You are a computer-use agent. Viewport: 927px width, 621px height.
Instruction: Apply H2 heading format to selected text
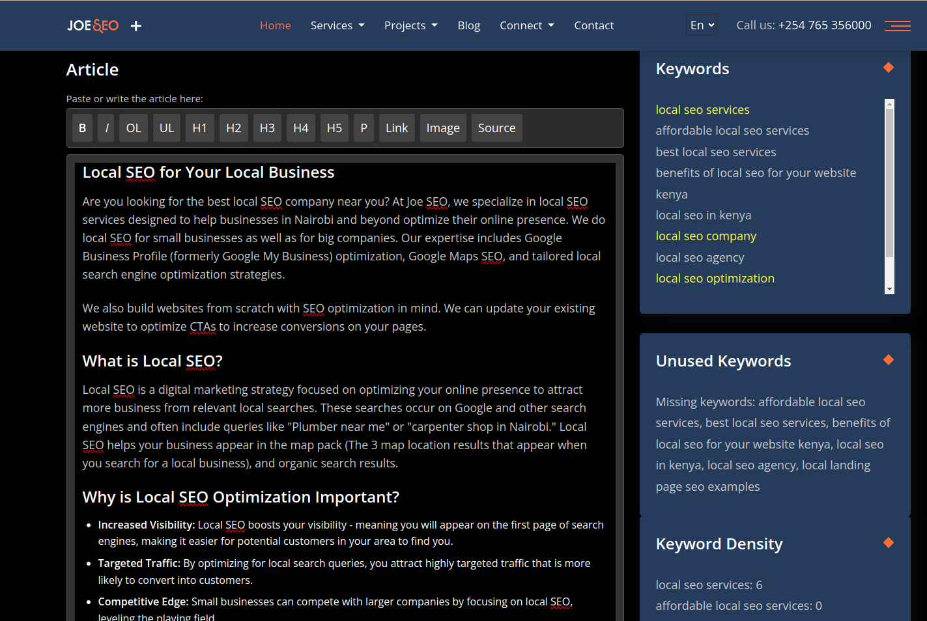tap(233, 128)
